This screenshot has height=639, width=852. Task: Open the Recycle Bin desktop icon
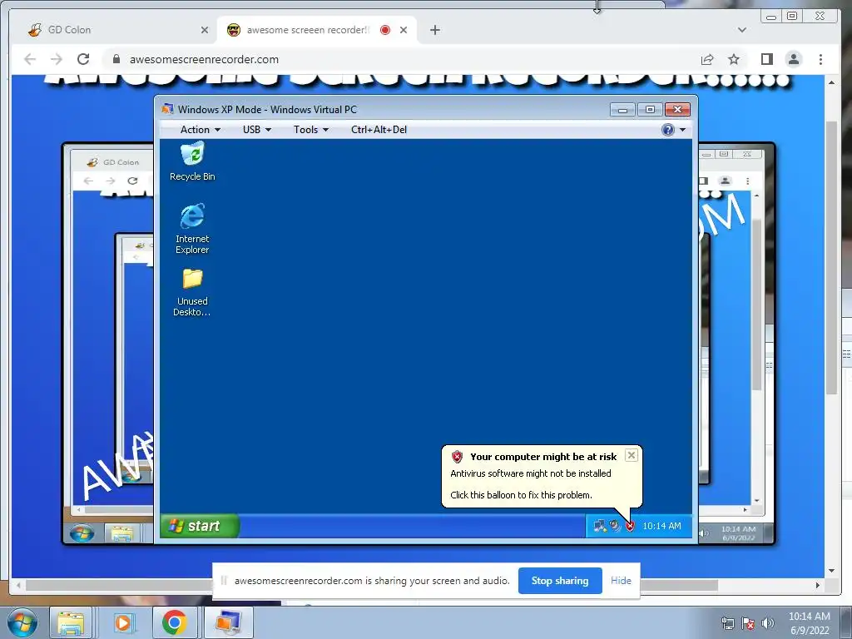(x=192, y=161)
